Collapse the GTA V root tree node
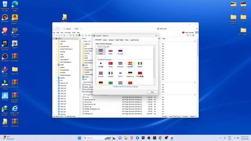The width and height of the screenshot is (251, 141). tap(54, 39)
